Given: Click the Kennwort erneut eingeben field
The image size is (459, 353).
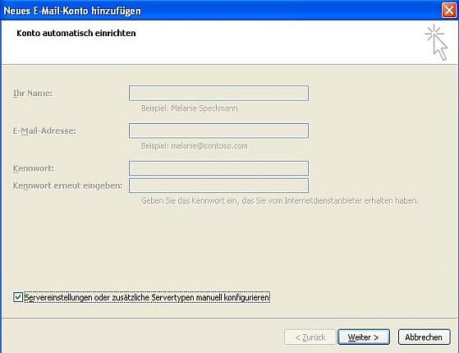Looking at the screenshot, I should click(218, 186).
